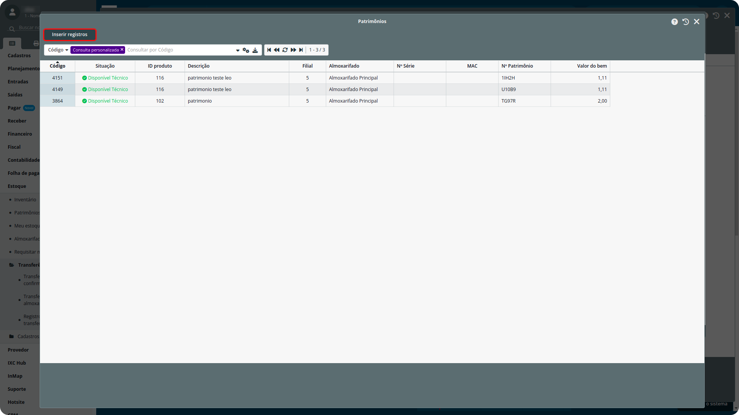Click patrimônio number 1IH2H cell
739x415 pixels.
(x=525, y=78)
